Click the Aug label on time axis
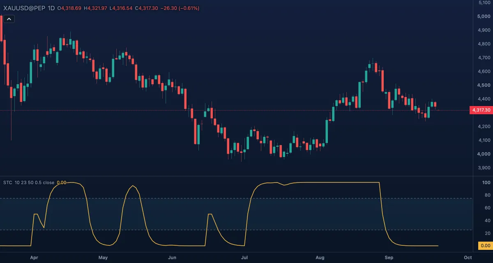 pyautogui.click(x=320, y=258)
